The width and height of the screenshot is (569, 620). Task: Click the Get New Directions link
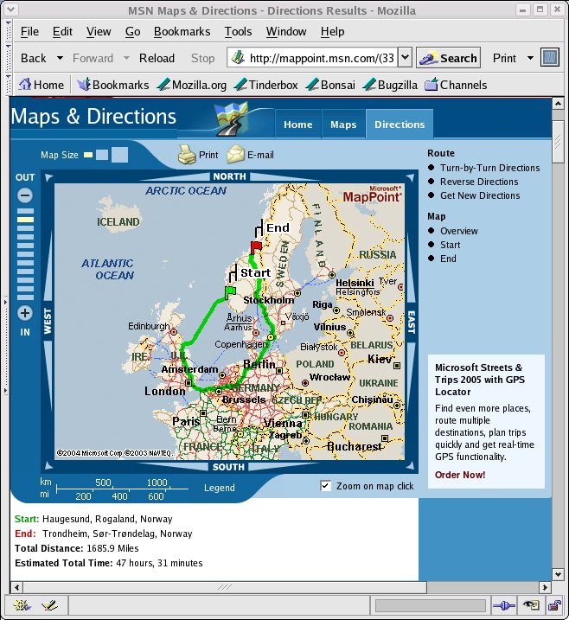(x=480, y=195)
